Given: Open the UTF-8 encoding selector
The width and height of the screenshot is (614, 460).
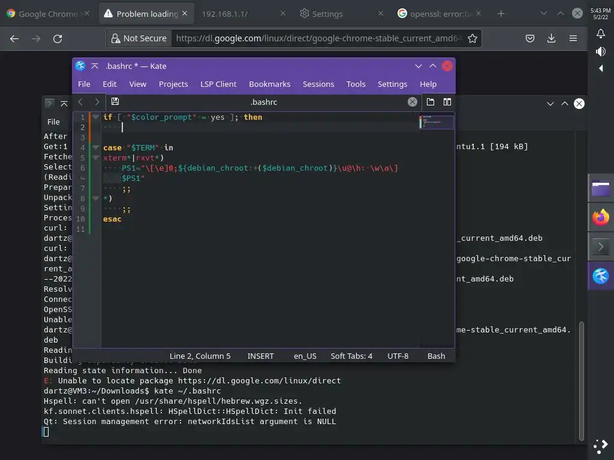Looking at the screenshot, I should (x=398, y=356).
